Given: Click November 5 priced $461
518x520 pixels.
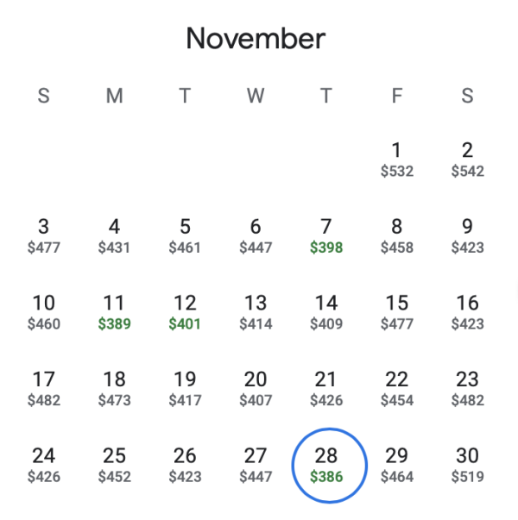Looking at the screenshot, I should point(185,236).
